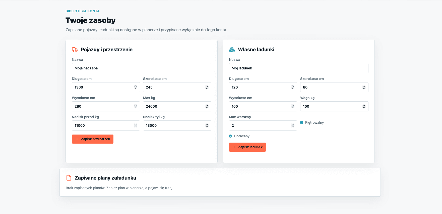Click the front axle field showing 11000
Image resolution: width=442 pixels, height=214 pixels.
pyautogui.click(x=106, y=125)
